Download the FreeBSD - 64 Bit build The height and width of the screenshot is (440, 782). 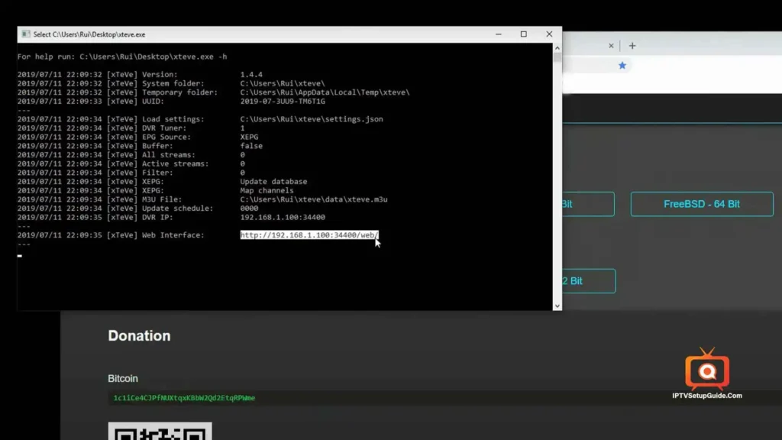point(701,204)
